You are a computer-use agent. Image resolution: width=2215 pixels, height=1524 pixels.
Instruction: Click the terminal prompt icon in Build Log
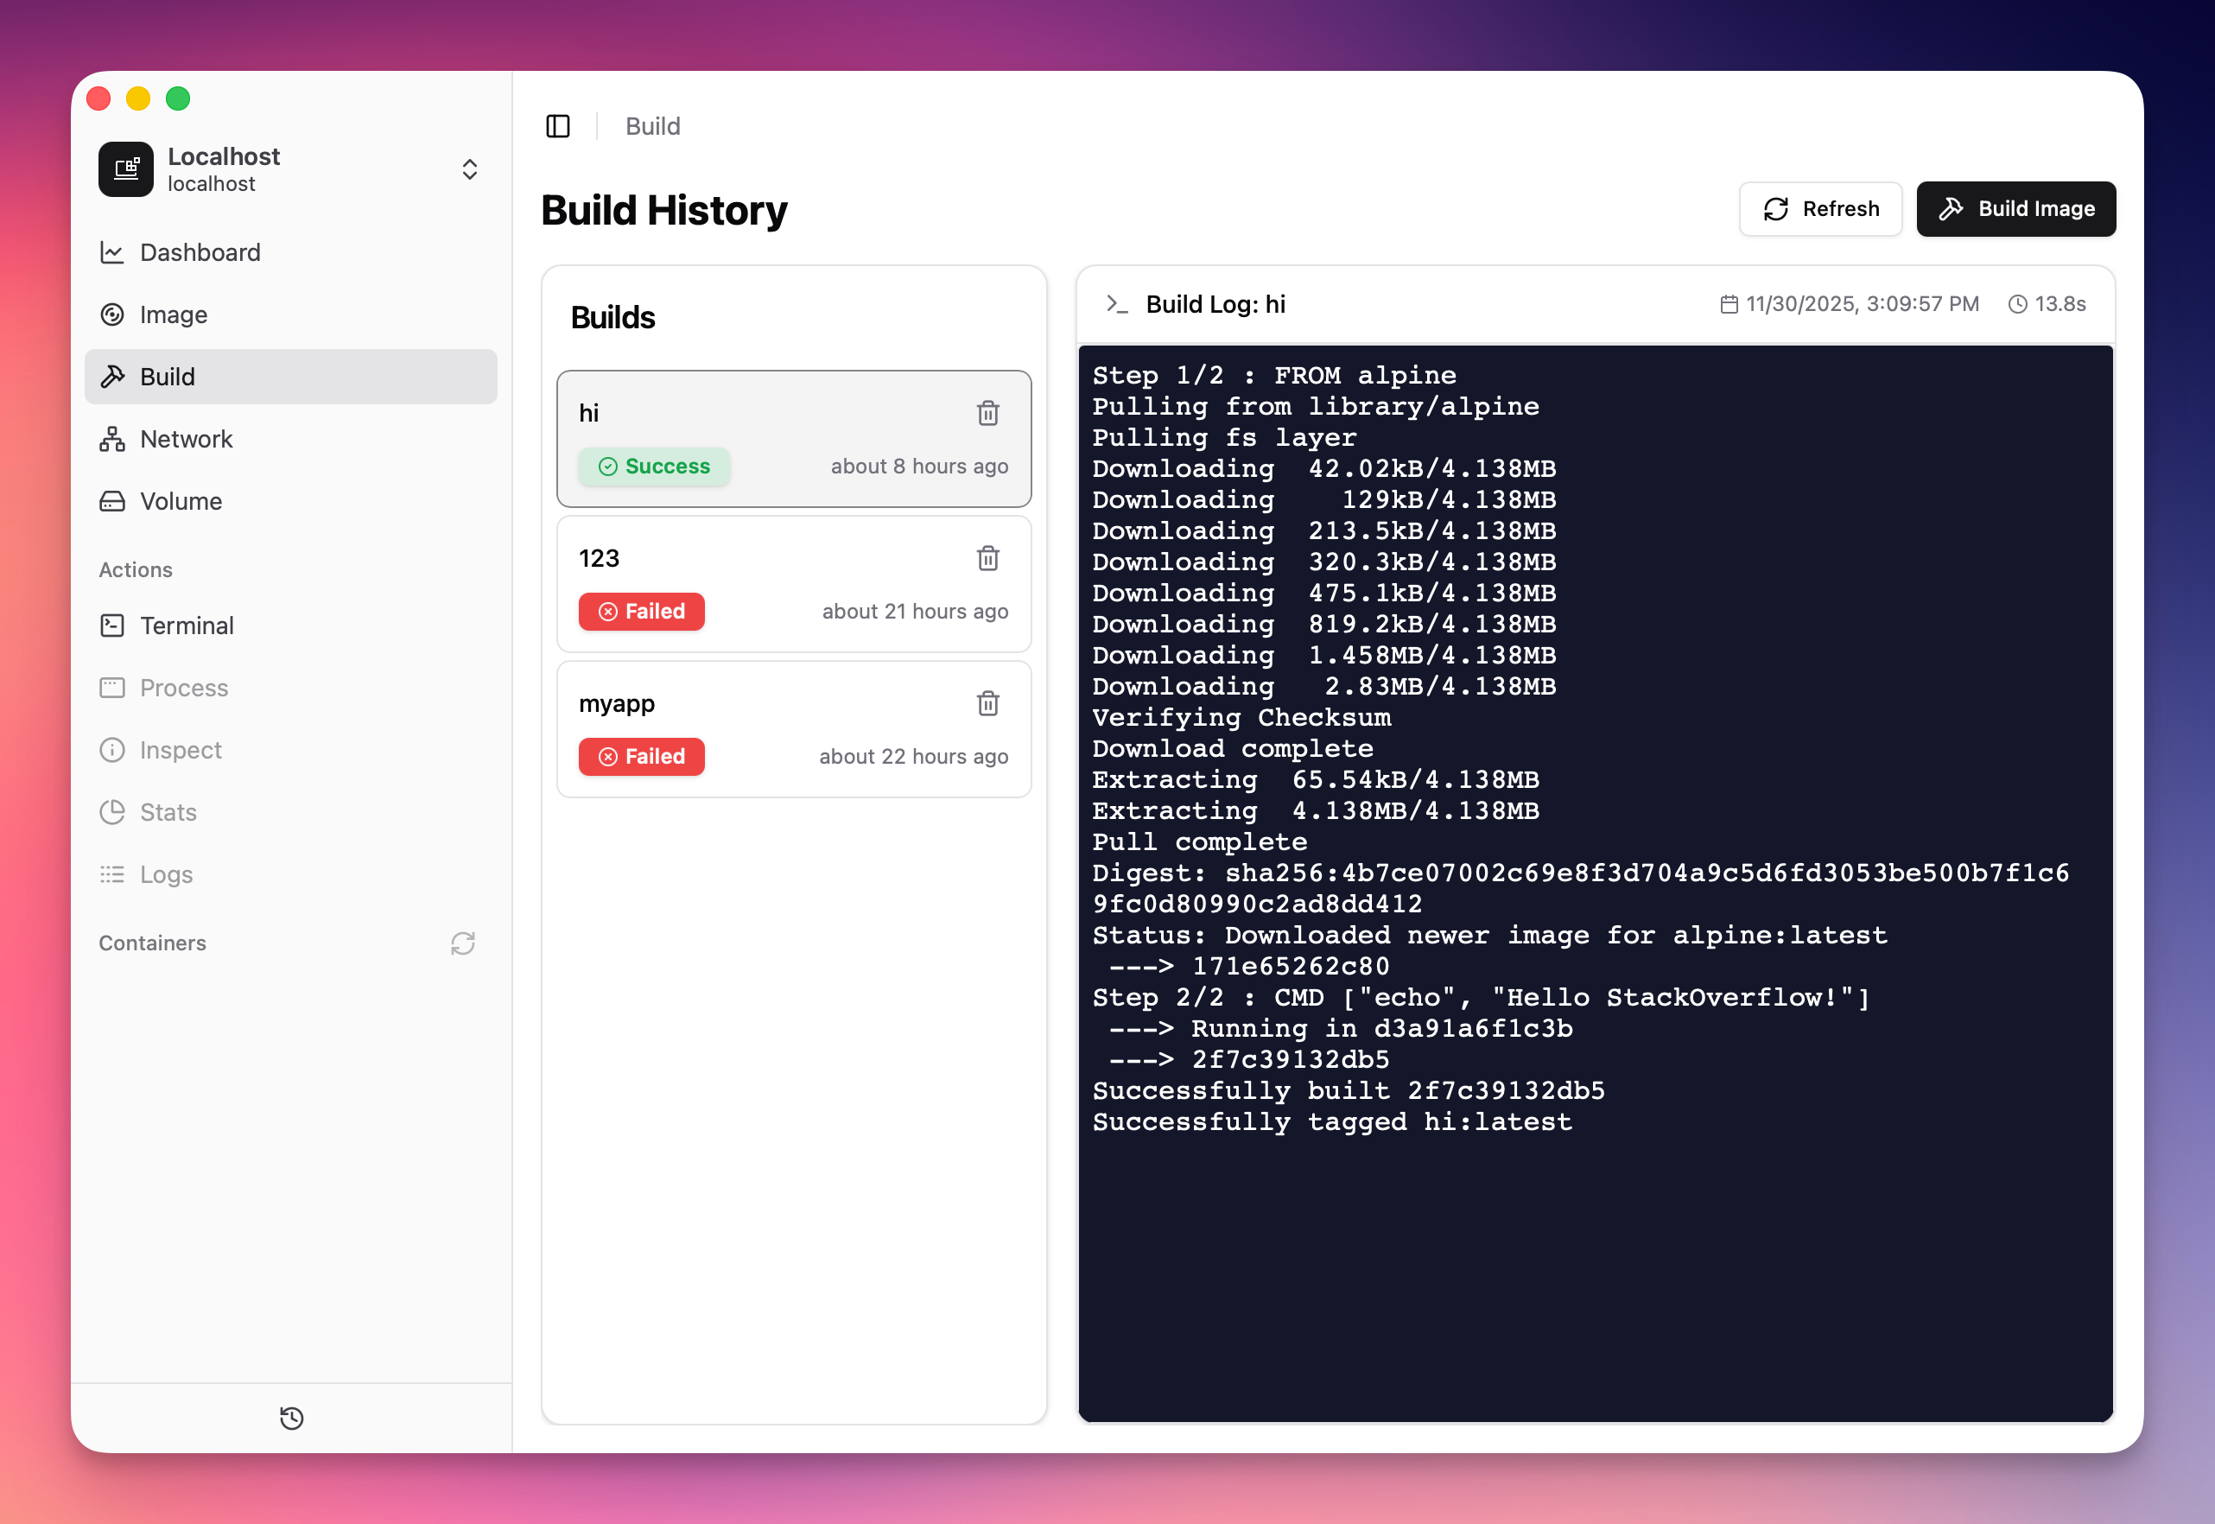[1116, 303]
